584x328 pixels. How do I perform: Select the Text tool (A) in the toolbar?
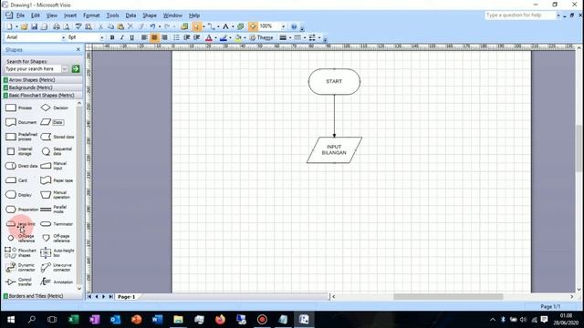click(225, 26)
